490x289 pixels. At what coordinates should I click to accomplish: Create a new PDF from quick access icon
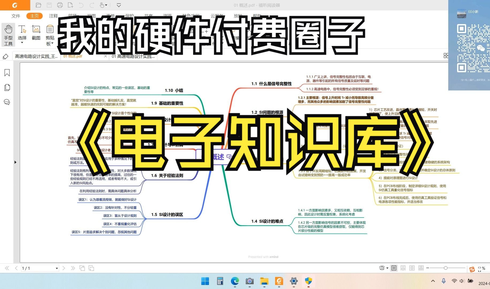(x=70, y=5)
